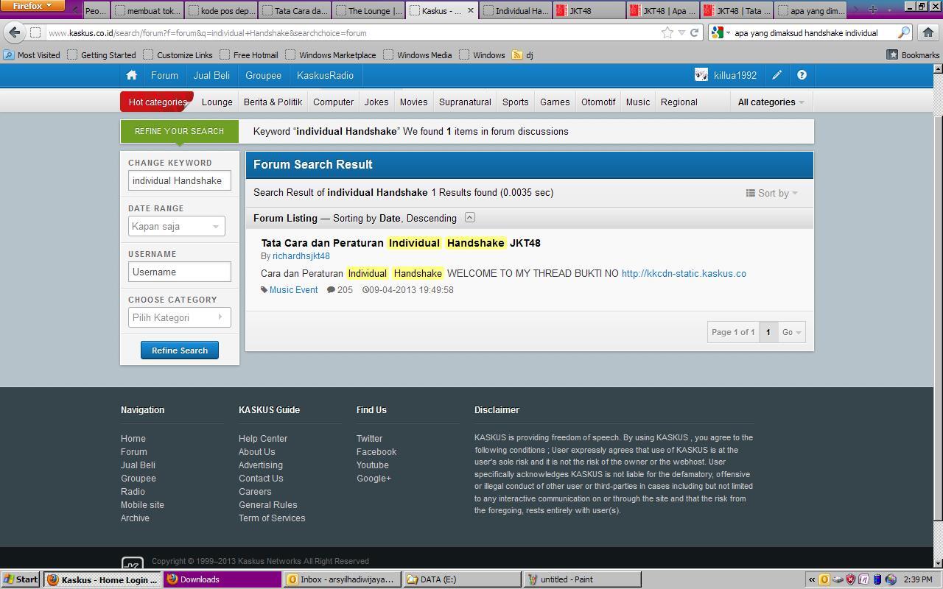Screen dimensions: 943x589
Task: Open the Go page dropdown
Action: (x=791, y=332)
